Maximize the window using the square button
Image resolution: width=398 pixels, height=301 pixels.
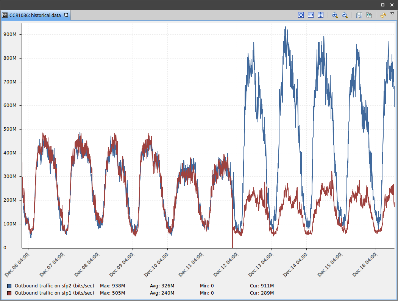(383, 5)
